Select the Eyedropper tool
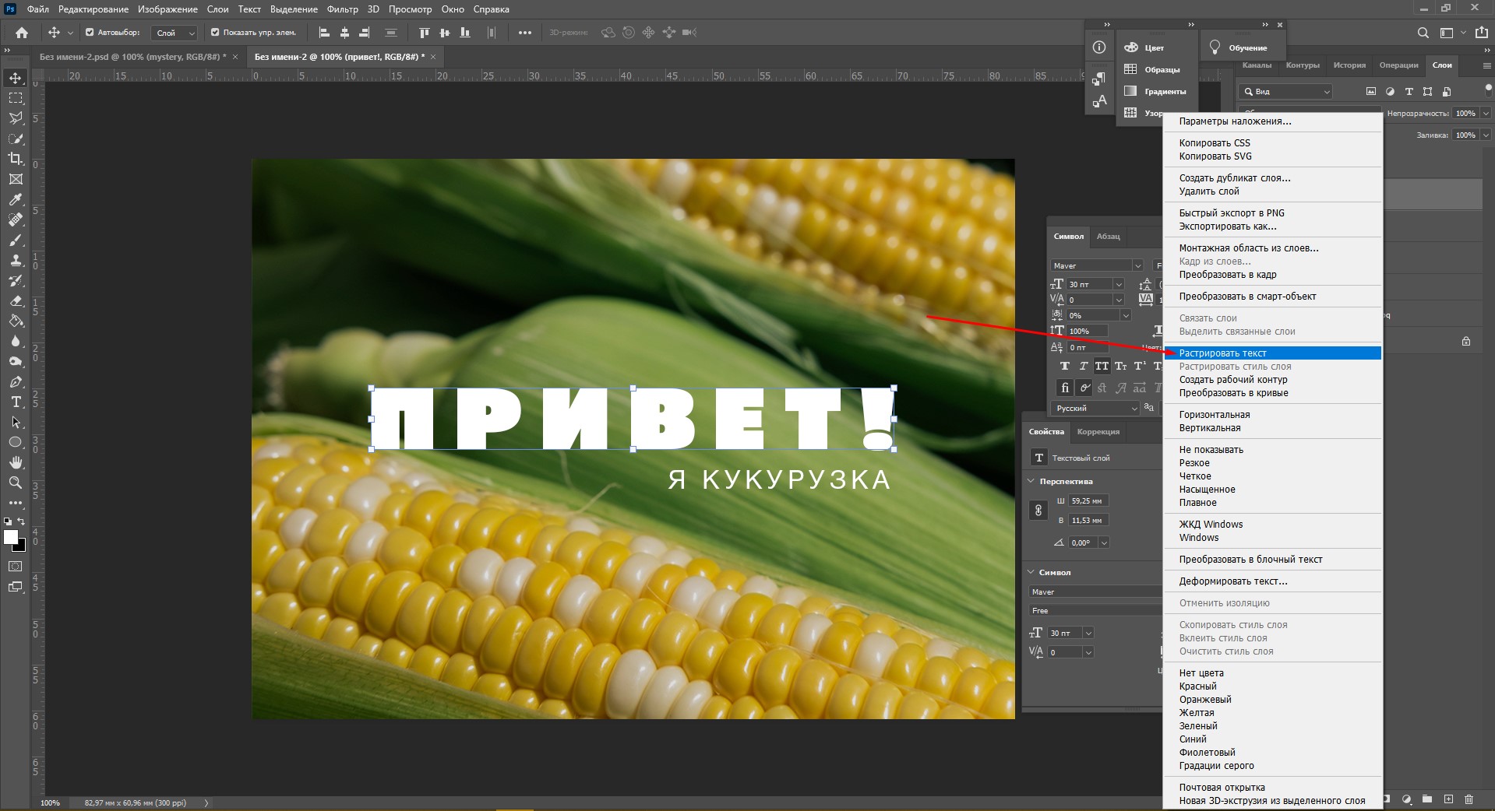Screen dimensions: 1495x811 pos(16,200)
